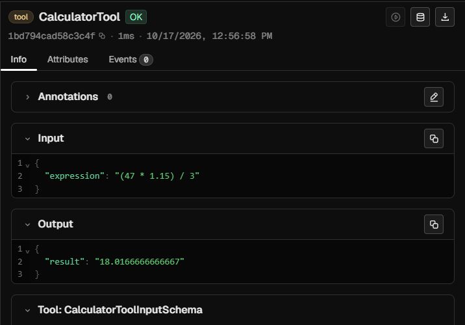Collapse the Tool: CalculatorToolInputSchema section

point(27,311)
